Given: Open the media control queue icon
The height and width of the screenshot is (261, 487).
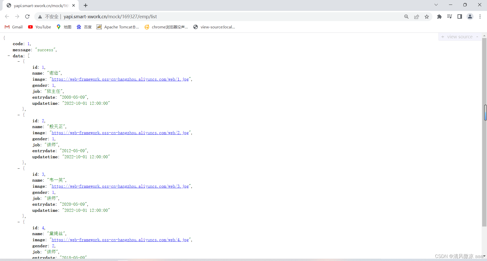Looking at the screenshot, I should [449, 16].
